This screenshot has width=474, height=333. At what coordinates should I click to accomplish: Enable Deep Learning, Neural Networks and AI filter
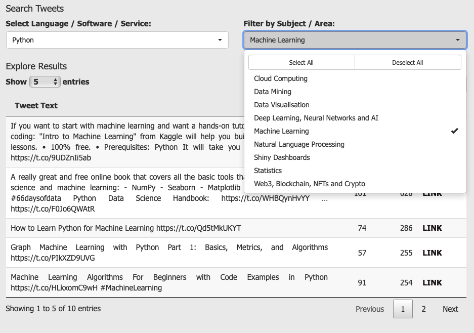click(316, 118)
